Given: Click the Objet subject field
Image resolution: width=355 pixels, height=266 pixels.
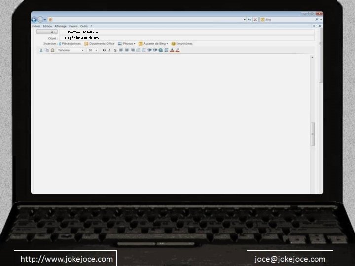Looking at the screenshot, I should pyautogui.click(x=186, y=38).
